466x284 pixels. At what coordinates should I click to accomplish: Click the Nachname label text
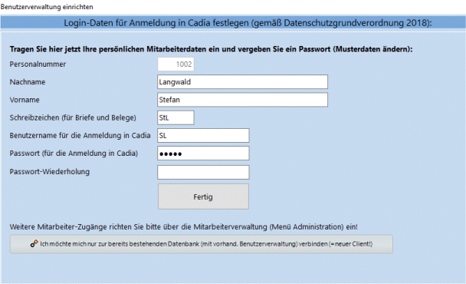tap(28, 82)
